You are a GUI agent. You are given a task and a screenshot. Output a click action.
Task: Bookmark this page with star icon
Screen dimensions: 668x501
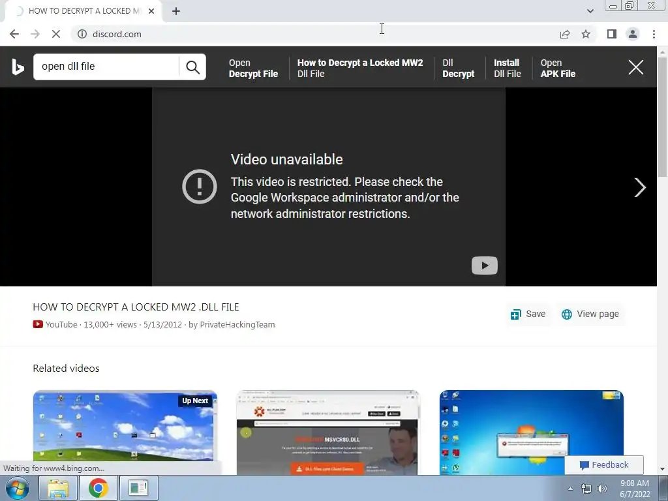click(x=586, y=34)
